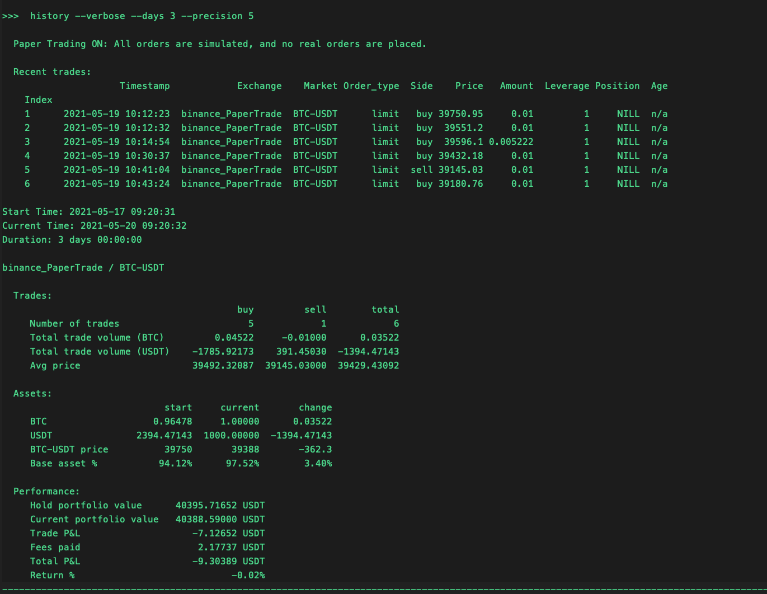
Task: Click the Exchange column header
Action: tap(259, 86)
